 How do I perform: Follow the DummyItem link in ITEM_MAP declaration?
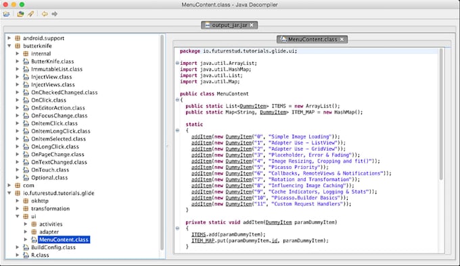click(x=273, y=112)
